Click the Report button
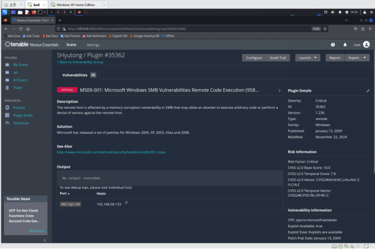Screen dimensions: 375x249 pyautogui.click(x=335, y=58)
